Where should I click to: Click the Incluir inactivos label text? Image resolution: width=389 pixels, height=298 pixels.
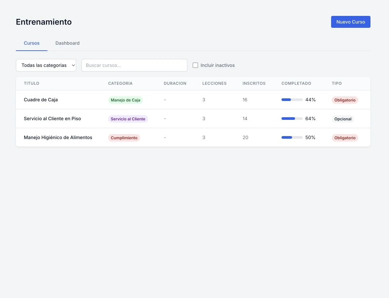[218, 65]
